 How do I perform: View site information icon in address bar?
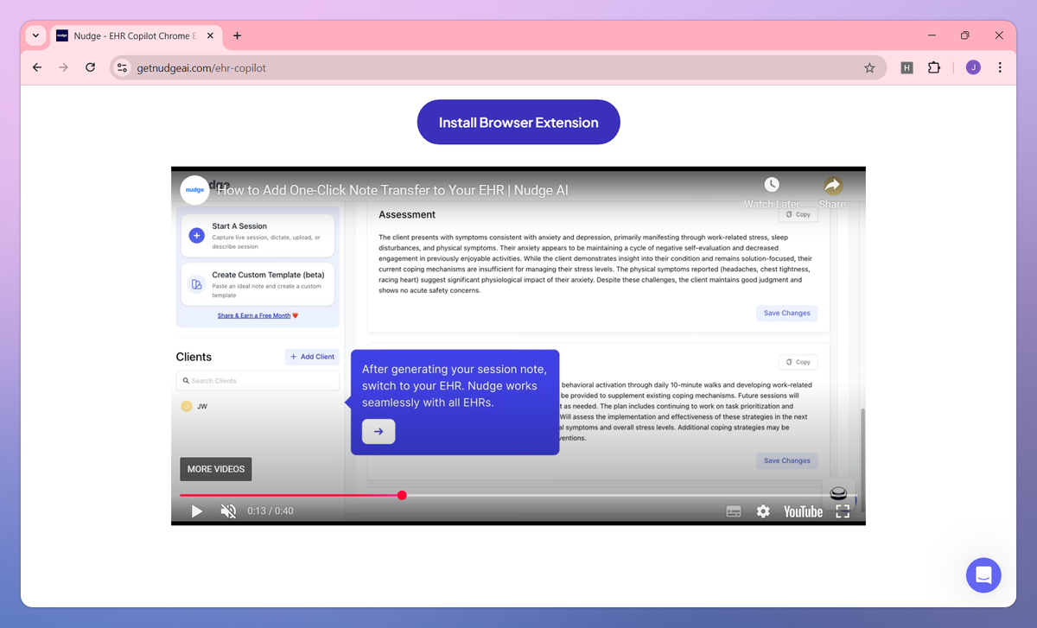pos(122,67)
